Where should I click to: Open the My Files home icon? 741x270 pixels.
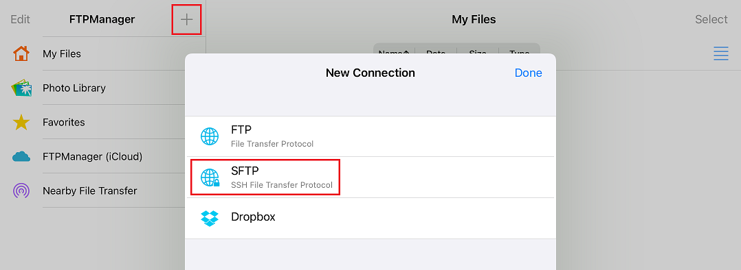[x=21, y=53]
